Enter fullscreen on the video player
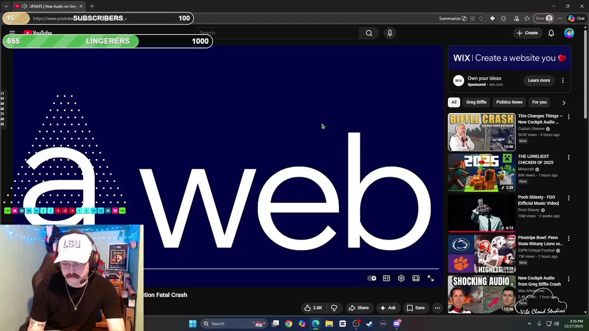Screen dimensions: 589x331 431,279
